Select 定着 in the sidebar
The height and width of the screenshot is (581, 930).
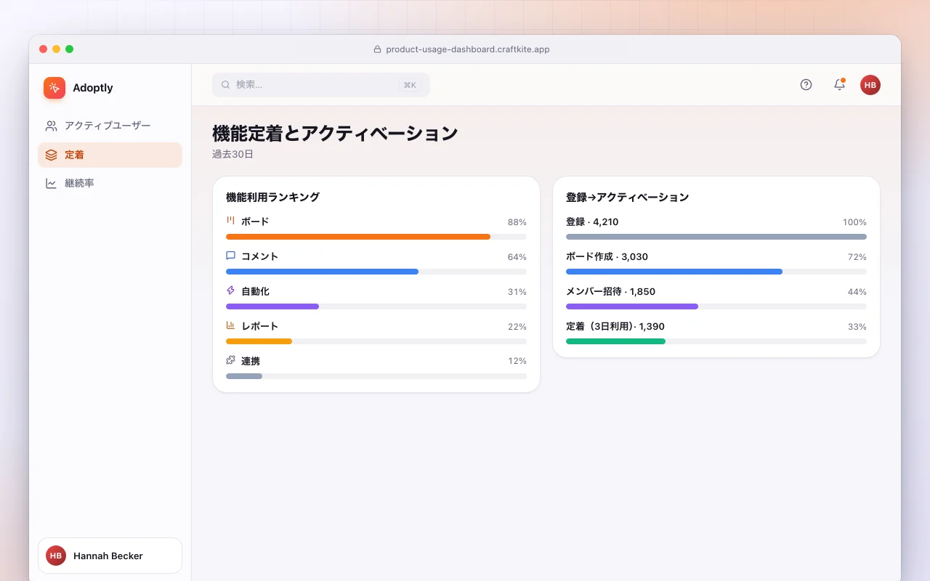pyautogui.click(x=110, y=155)
